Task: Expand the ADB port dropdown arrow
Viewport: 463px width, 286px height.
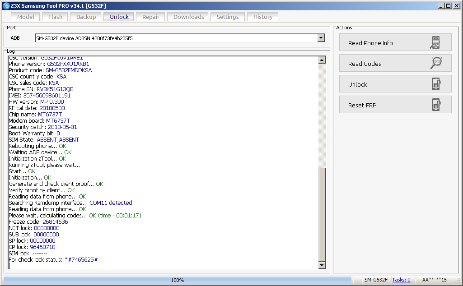Action: point(321,38)
